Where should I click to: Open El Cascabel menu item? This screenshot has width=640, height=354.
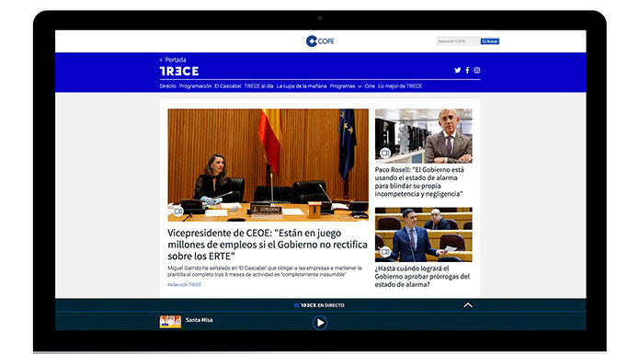228,86
